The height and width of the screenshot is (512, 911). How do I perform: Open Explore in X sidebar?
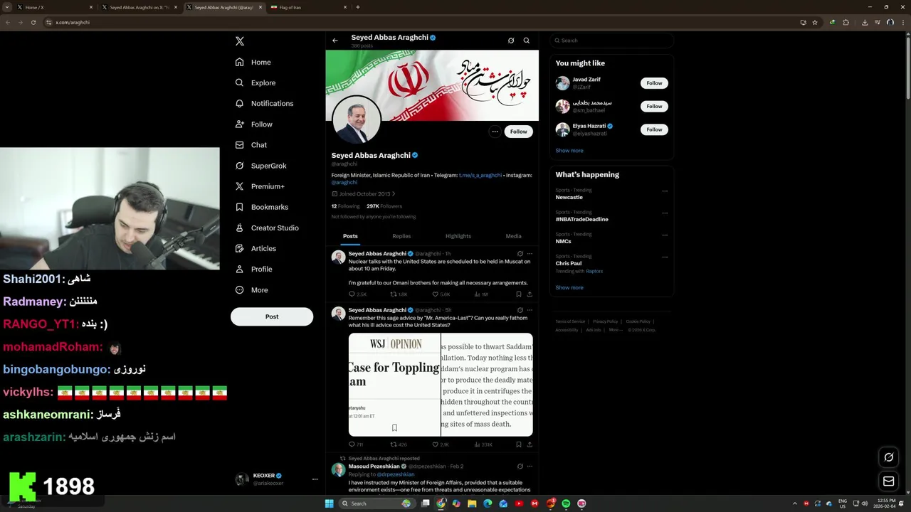(x=255, y=82)
